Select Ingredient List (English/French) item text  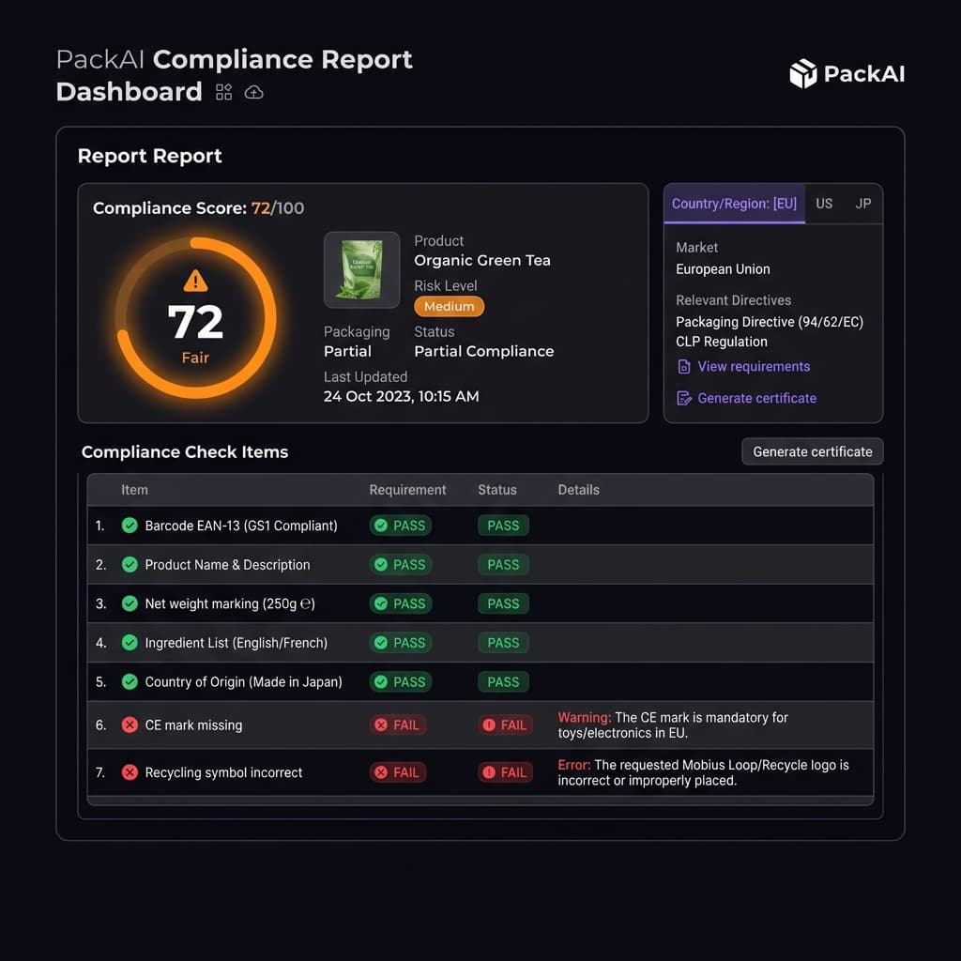236,642
